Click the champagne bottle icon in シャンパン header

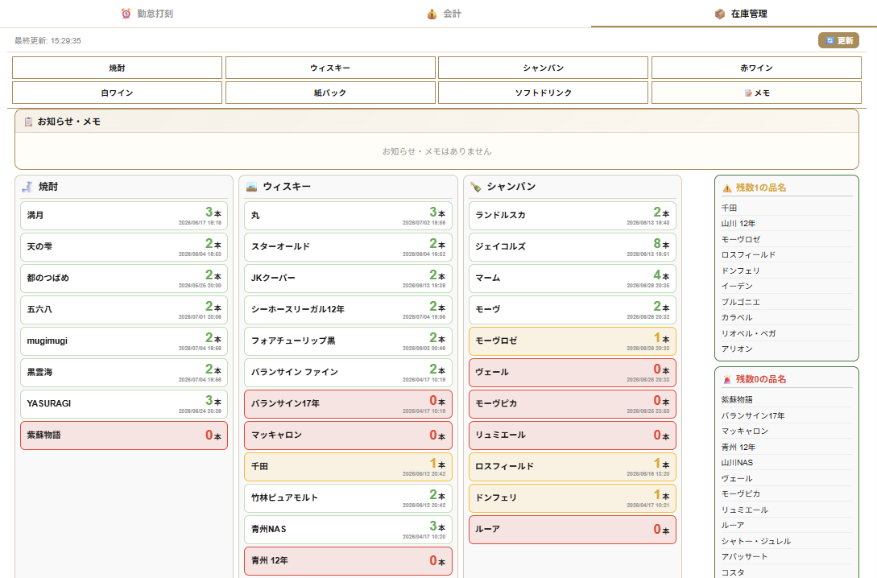[476, 187]
